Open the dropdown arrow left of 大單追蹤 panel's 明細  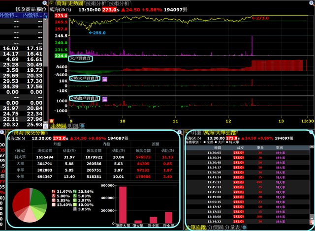187,133
